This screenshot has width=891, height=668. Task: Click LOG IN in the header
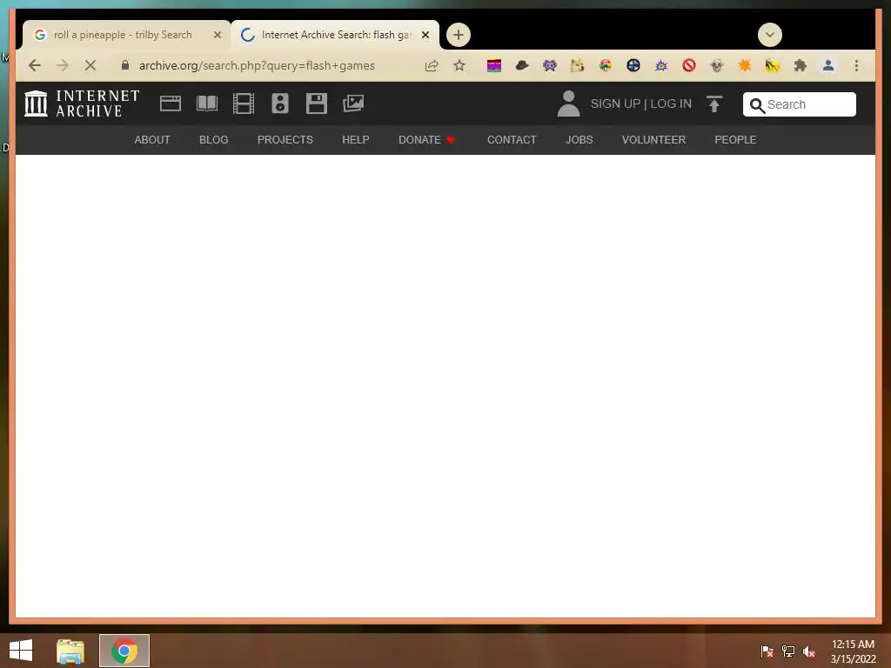point(671,104)
